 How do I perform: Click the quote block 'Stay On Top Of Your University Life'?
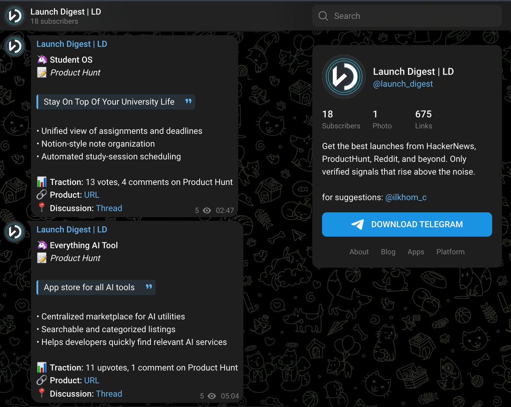click(116, 102)
